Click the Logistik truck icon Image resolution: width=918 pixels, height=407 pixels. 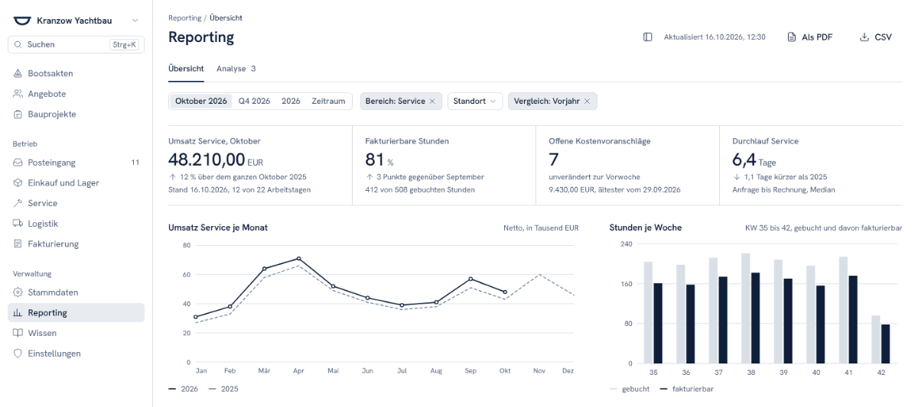pos(18,224)
